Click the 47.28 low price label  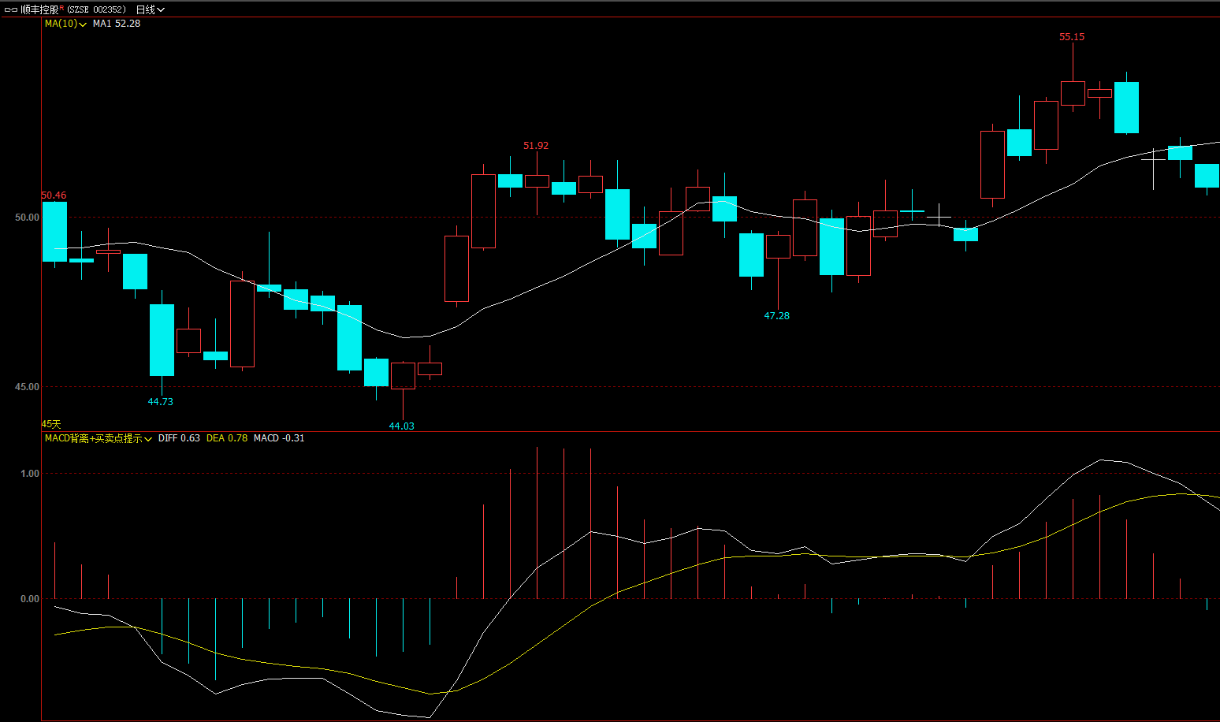[777, 316]
